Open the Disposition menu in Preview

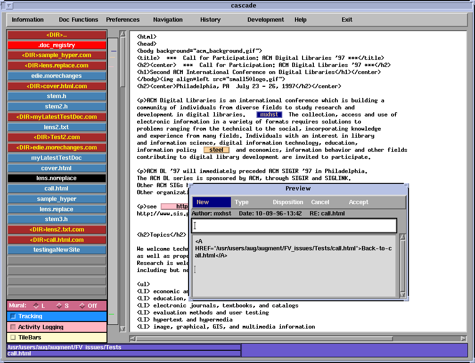click(x=288, y=202)
